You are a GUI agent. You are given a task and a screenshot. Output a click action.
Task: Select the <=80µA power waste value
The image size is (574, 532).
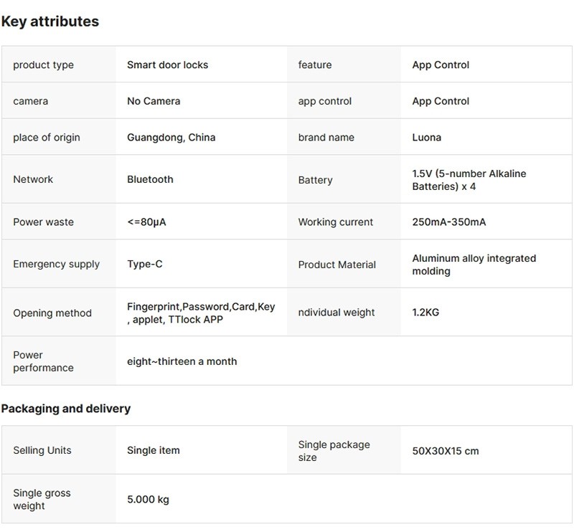coord(146,222)
